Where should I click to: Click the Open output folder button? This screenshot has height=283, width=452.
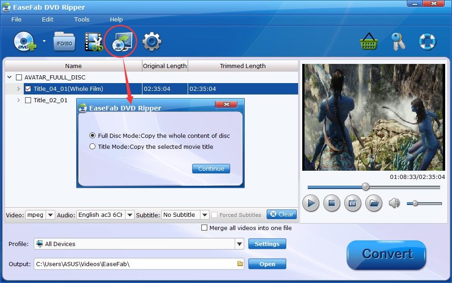click(x=267, y=264)
